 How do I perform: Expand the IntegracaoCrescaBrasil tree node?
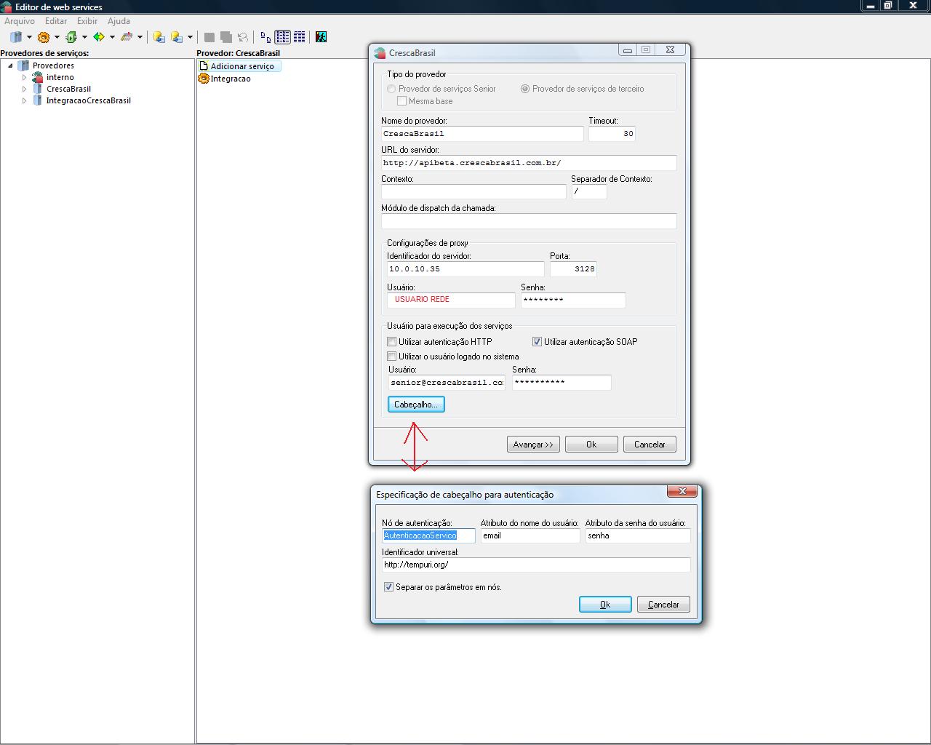tap(24, 100)
